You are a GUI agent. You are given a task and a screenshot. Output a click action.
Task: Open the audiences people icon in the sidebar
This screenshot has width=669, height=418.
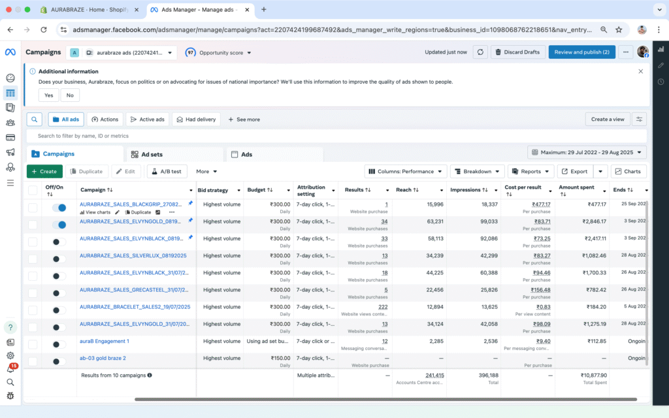tap(10, 122)
